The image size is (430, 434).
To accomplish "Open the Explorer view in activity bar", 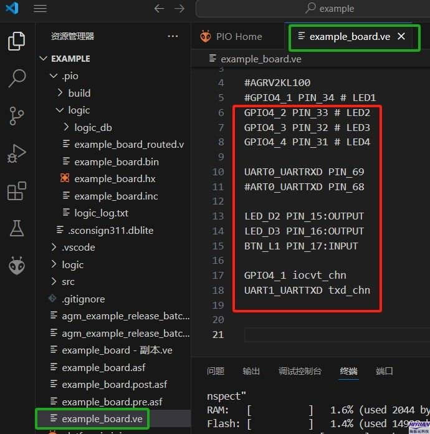I will (17, 41).
